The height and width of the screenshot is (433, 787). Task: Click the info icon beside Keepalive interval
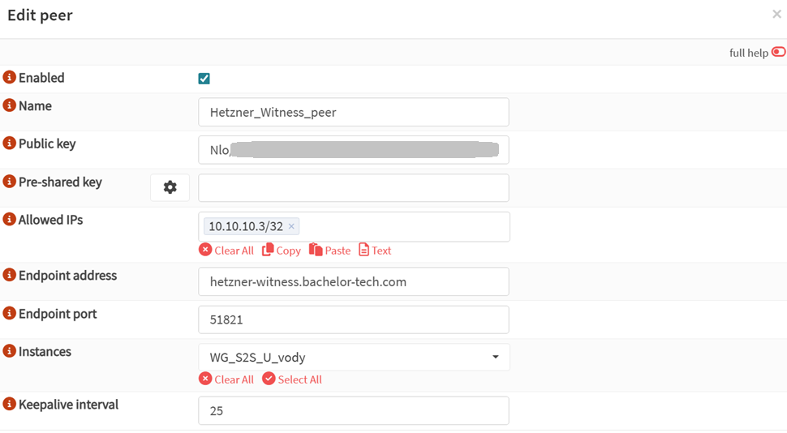(x=10, y=405)
